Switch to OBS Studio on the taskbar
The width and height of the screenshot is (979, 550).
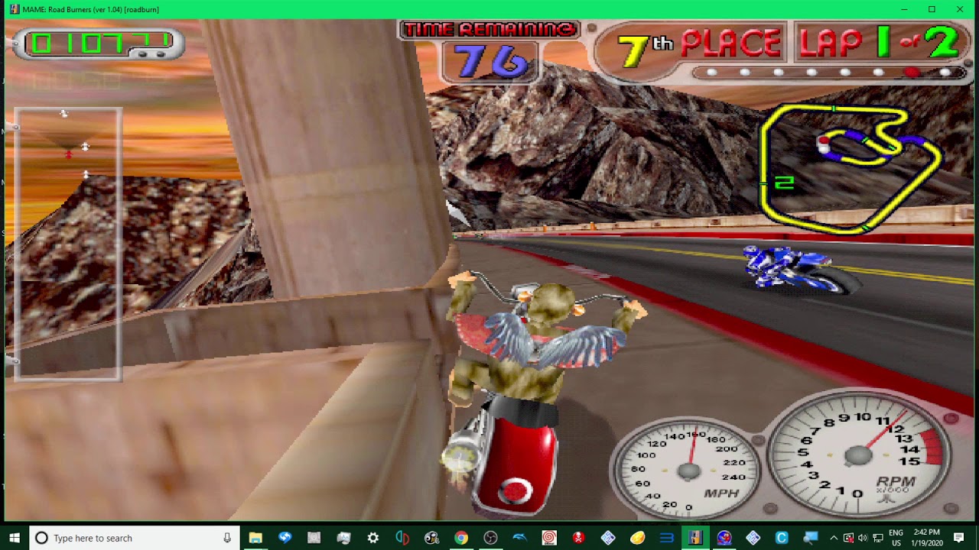click(490, 538)
